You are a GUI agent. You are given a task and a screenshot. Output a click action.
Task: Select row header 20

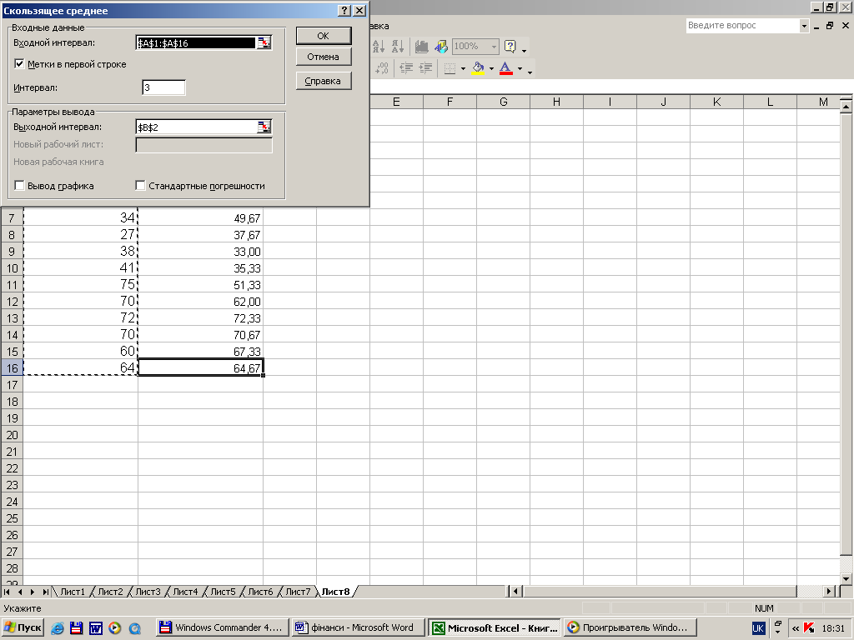[12, 435]
